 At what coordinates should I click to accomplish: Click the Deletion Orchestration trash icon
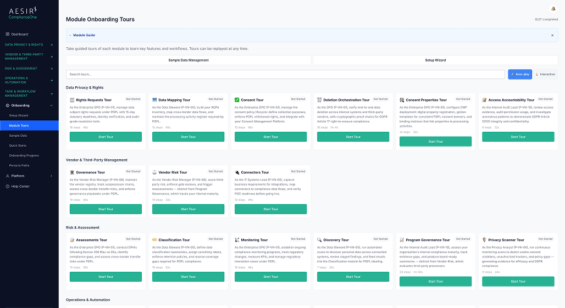[319, 100]
